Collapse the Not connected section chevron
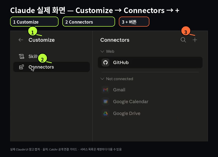 pyautogui.click(x=102, y=79)
